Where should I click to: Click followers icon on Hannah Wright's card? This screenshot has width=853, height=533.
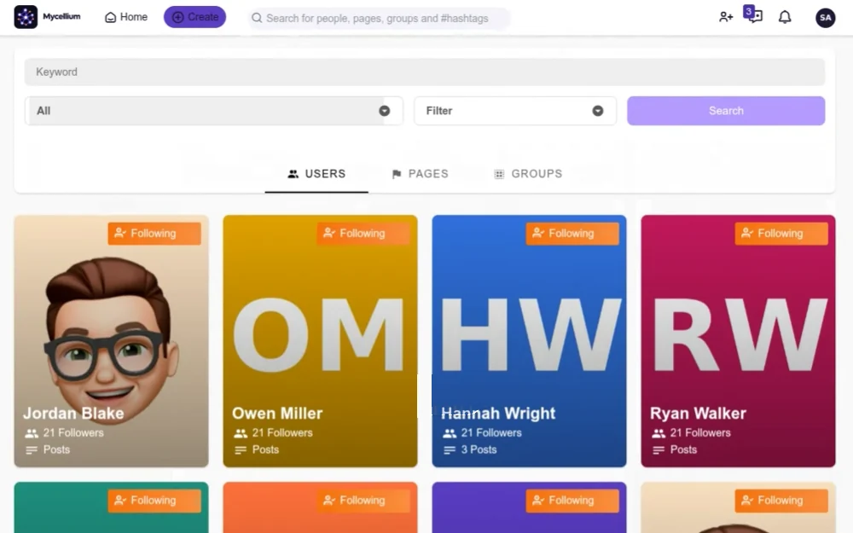point(450,433)
